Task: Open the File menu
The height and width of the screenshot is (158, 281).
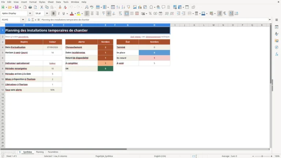Action: [x=3, y=2]
